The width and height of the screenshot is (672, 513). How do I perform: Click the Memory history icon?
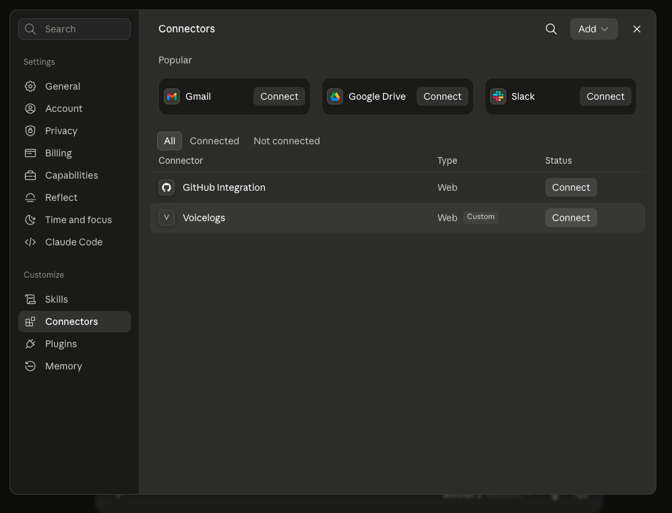[30, 366]
